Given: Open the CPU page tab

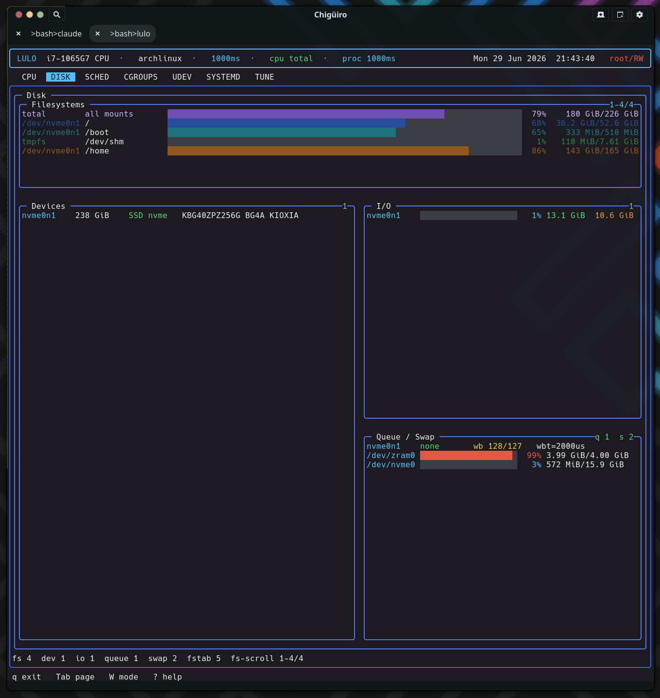Looking at the screenshot, I should pyautogui.click(x=29, y=77).
